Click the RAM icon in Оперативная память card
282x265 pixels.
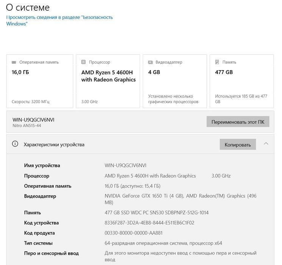pos(14,62)
